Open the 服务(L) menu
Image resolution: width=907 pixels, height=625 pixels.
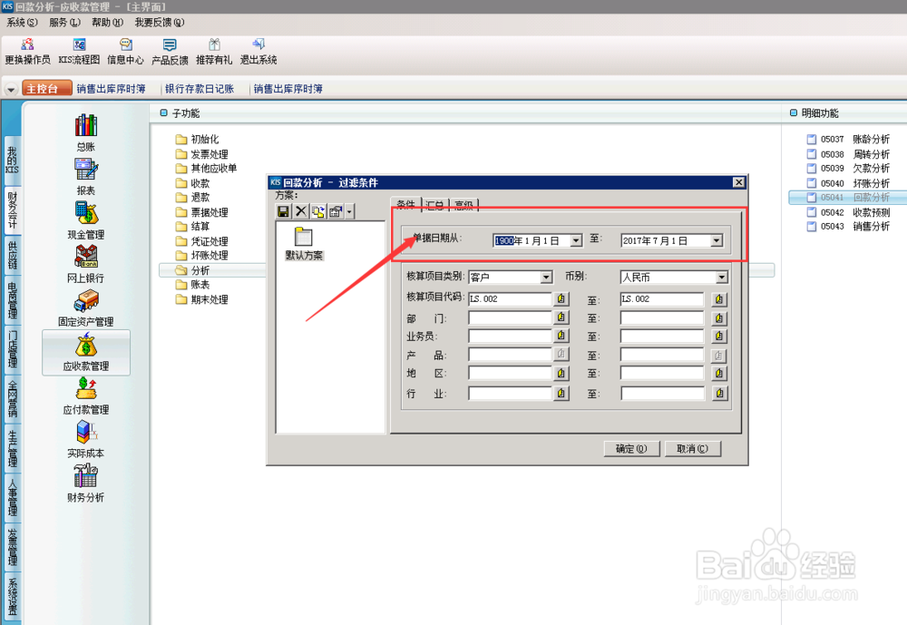(x=64, y=23)
